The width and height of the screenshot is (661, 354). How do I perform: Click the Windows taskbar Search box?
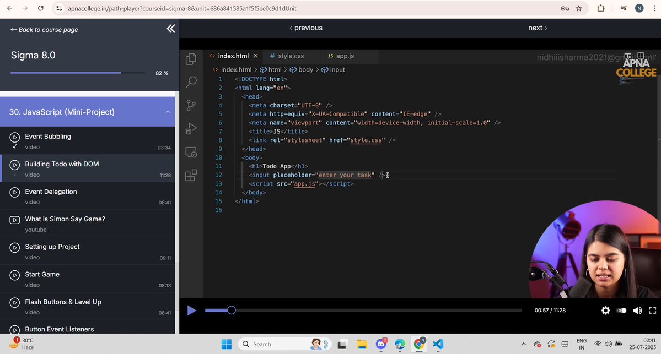coord(284,344)
